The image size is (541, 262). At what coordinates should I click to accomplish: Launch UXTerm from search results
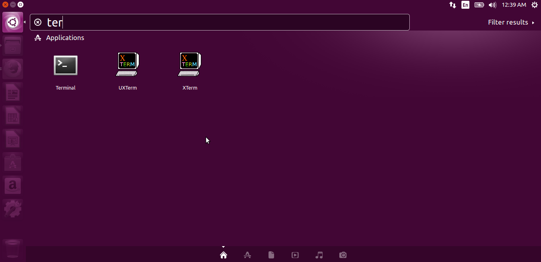click(128, 65)
